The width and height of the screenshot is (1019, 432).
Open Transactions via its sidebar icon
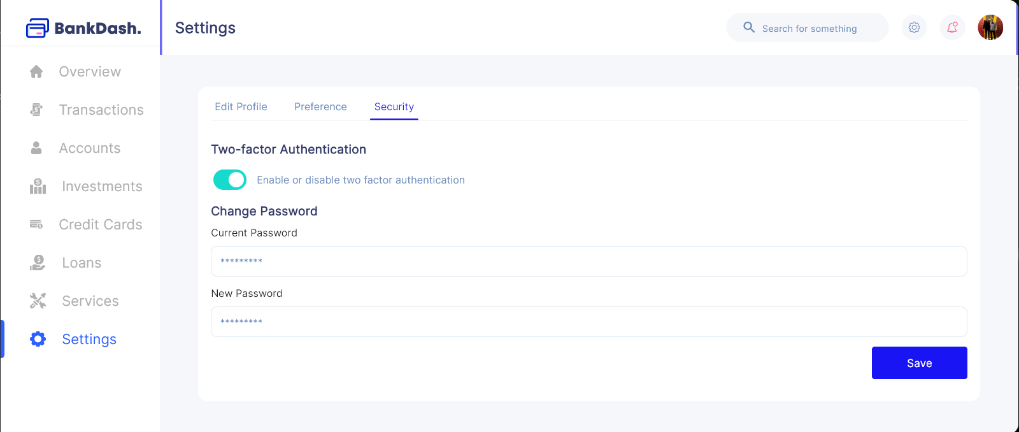point(36,110)
